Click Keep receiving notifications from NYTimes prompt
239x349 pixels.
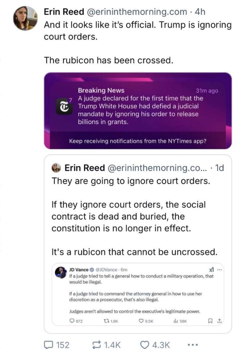point(138,141)
